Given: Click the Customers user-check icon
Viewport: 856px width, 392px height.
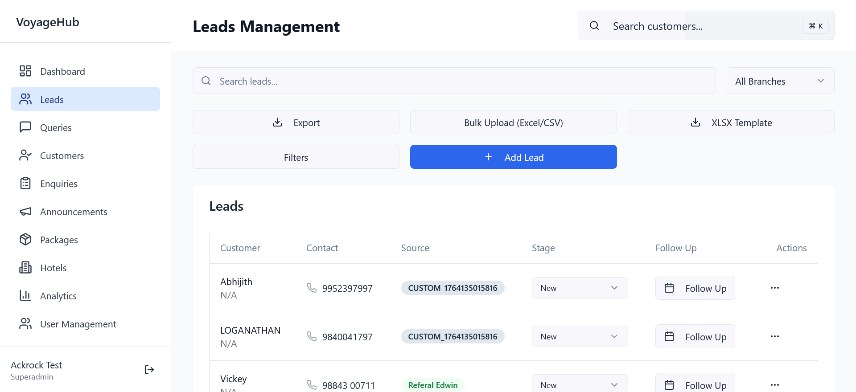Looking at the screenshot, I should pos(25,155).
